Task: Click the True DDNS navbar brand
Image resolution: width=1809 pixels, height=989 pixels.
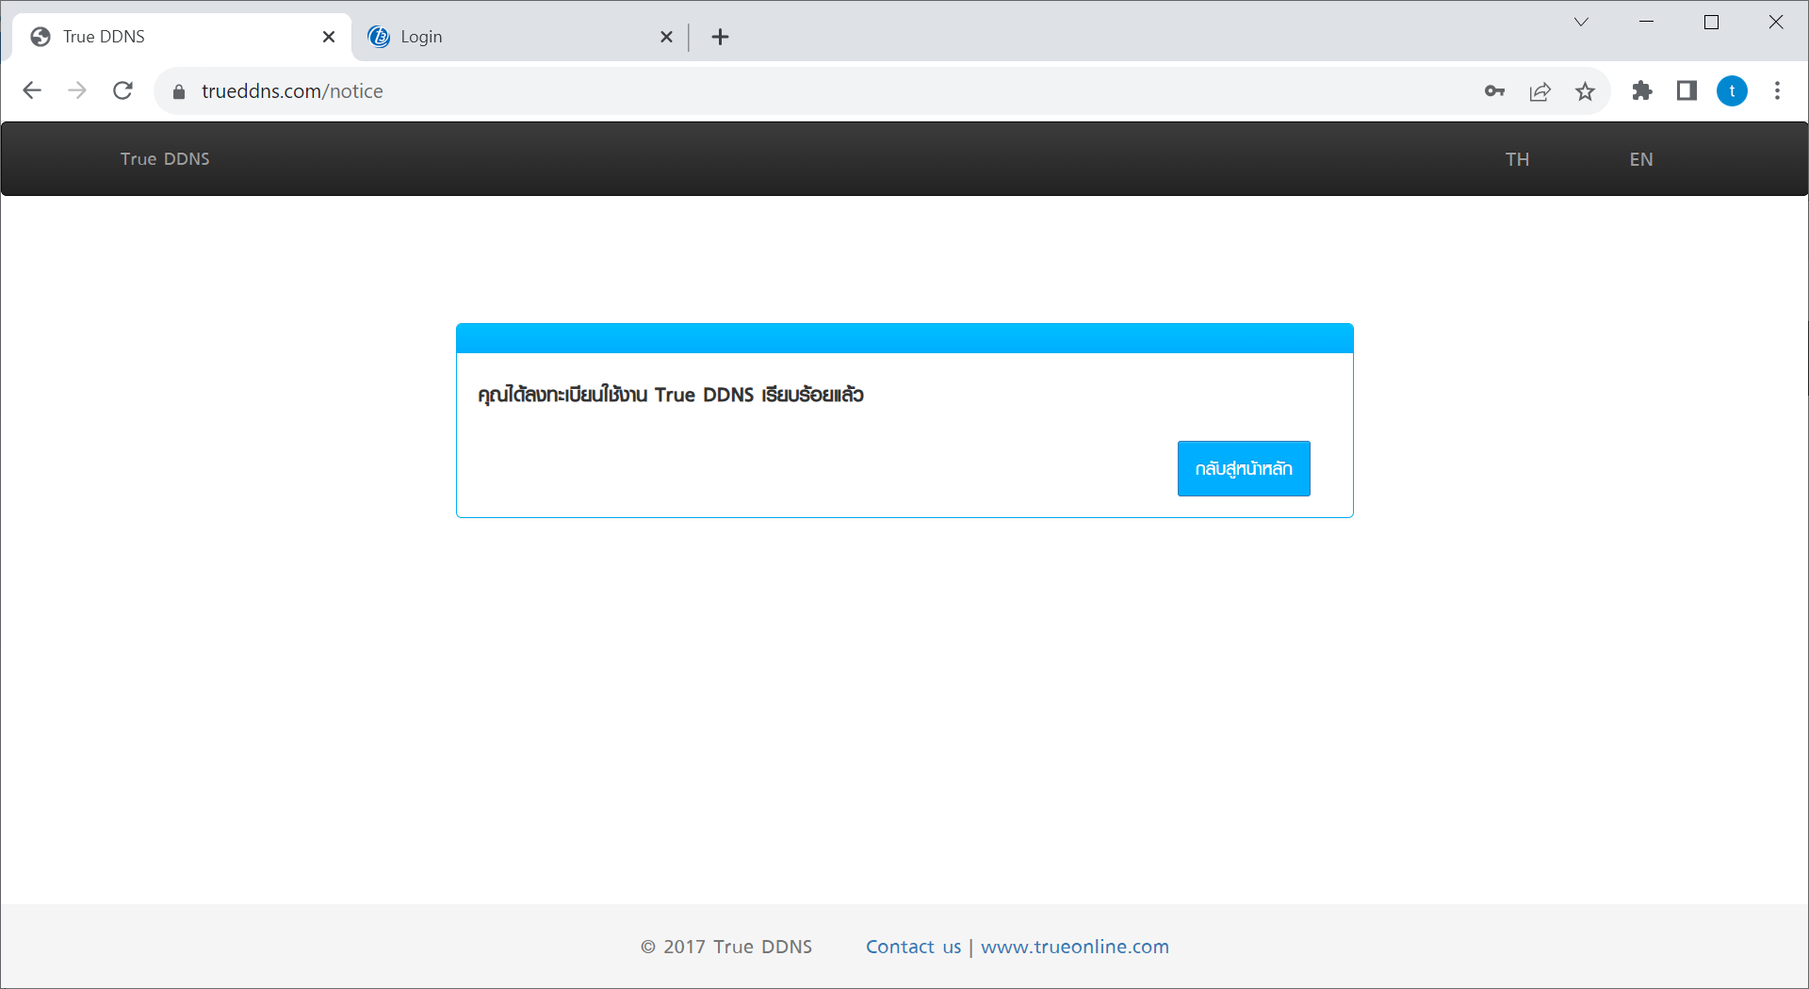Action: (165, 159)
